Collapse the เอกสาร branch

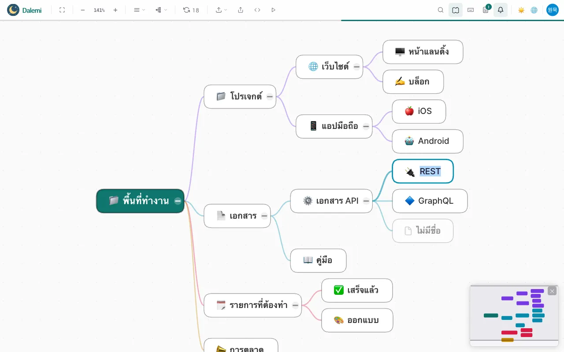click(264, 216)
